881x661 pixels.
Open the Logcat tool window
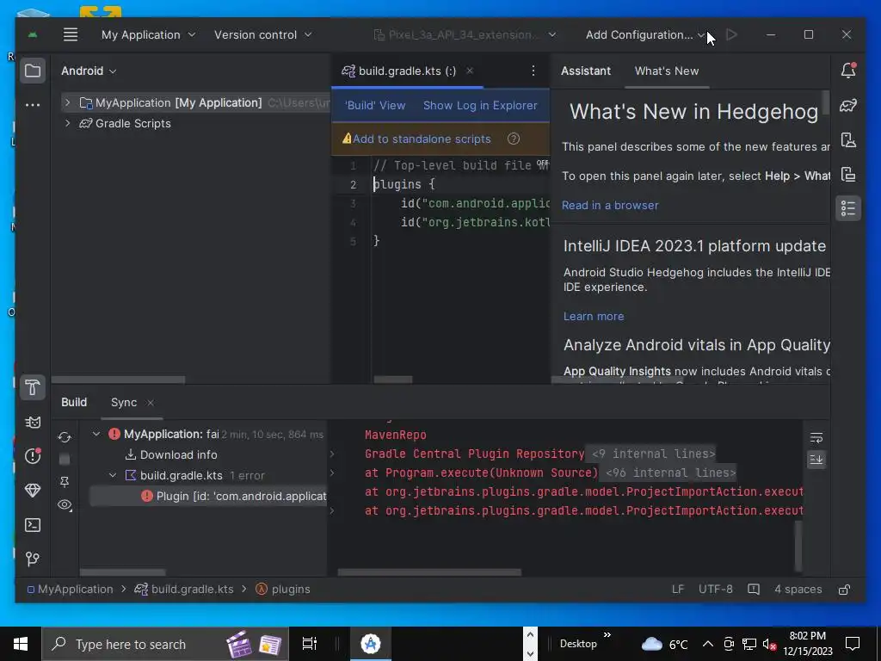pyautogui.click(x=33, y=422)
